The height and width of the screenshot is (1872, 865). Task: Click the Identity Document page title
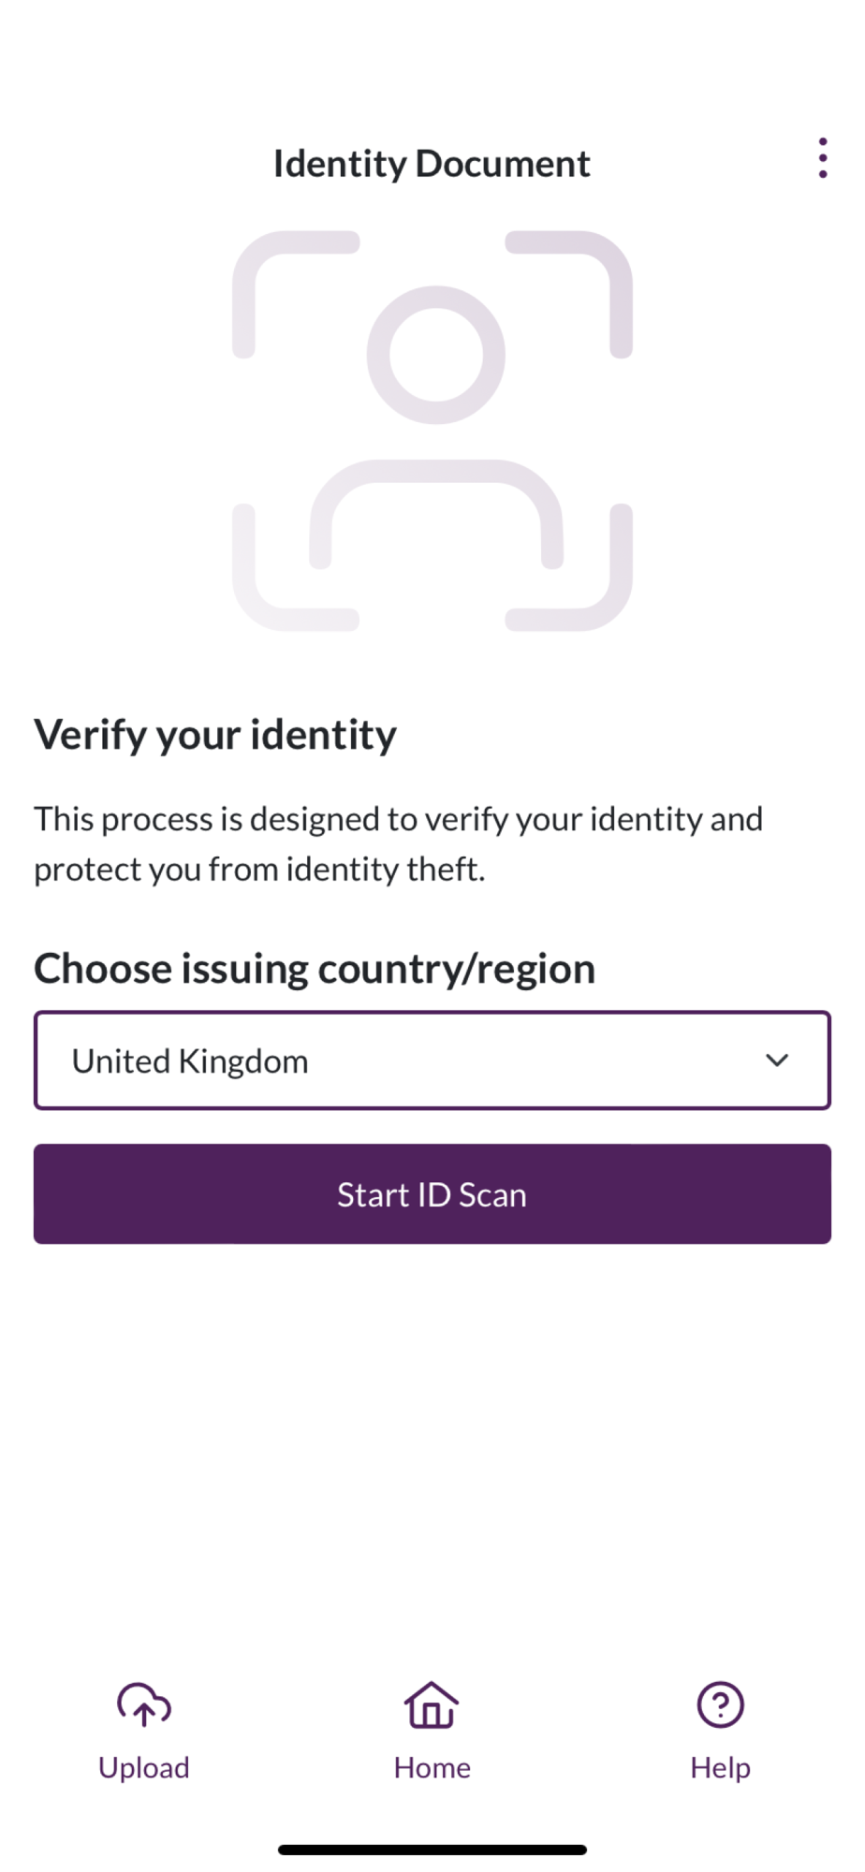(432, 164)
